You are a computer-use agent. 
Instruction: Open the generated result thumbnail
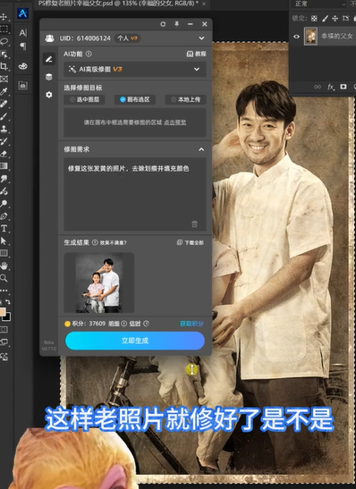[x=99, y=282]
